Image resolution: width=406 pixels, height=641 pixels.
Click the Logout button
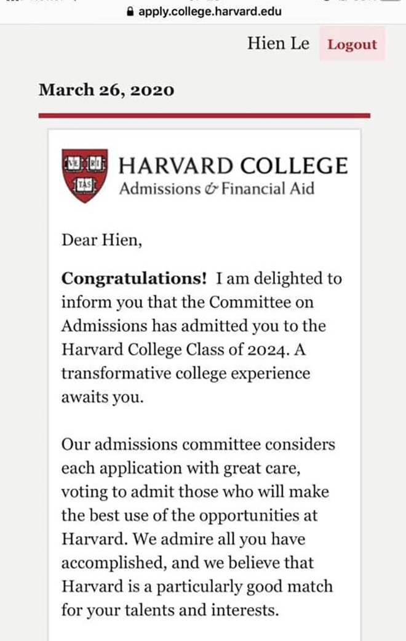[352, 44]
